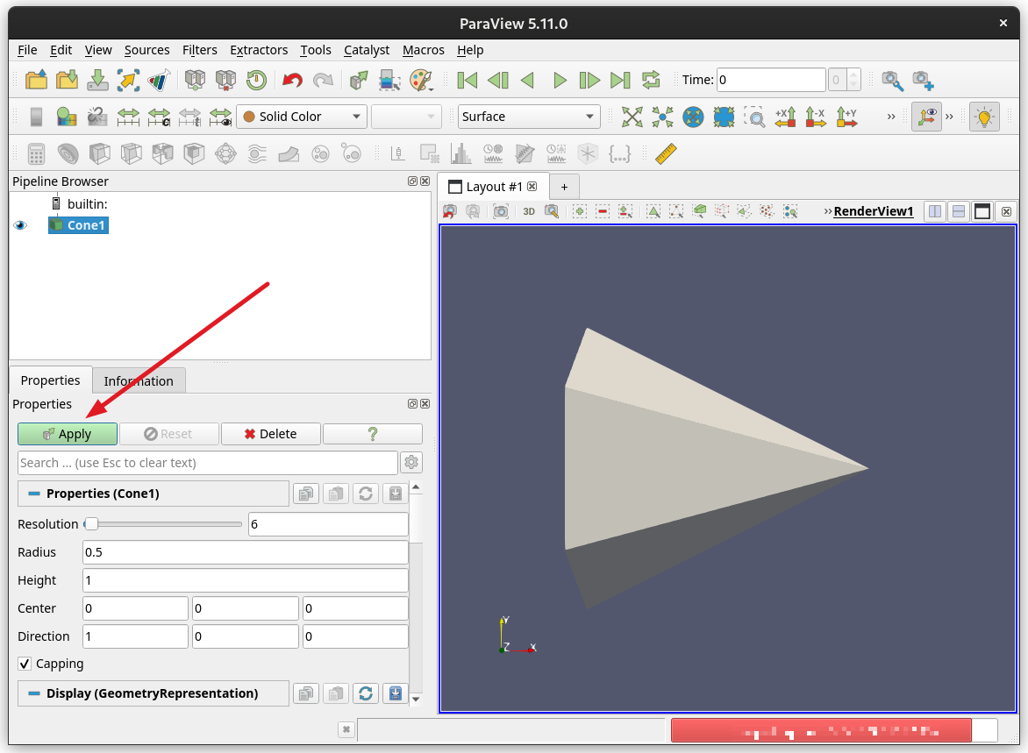1028x753 pixels.
Task: Click the Histogram filter icon
Action: point(460,153)
